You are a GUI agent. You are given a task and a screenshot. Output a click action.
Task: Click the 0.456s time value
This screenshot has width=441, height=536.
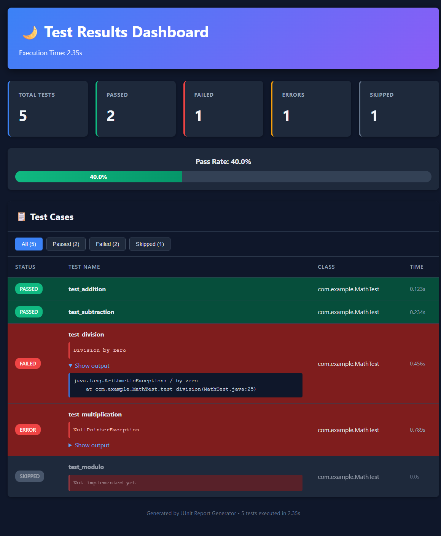417,364
